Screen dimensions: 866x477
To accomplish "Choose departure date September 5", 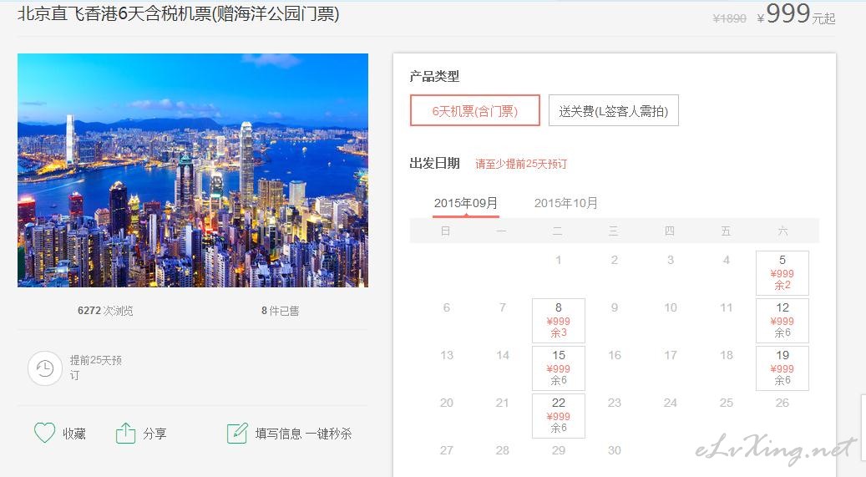I will [x=782, y=273].
